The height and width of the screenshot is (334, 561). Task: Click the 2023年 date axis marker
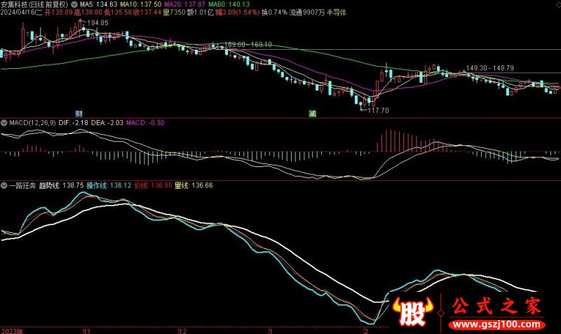[x=13, y=329]
